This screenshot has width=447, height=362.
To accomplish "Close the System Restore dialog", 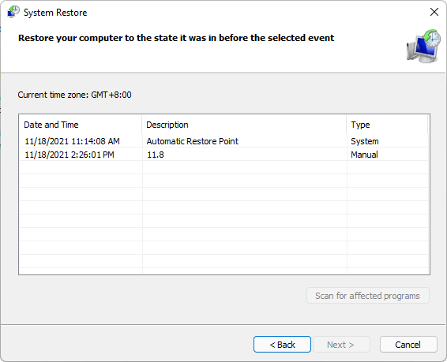I will (x=434, y=12).
